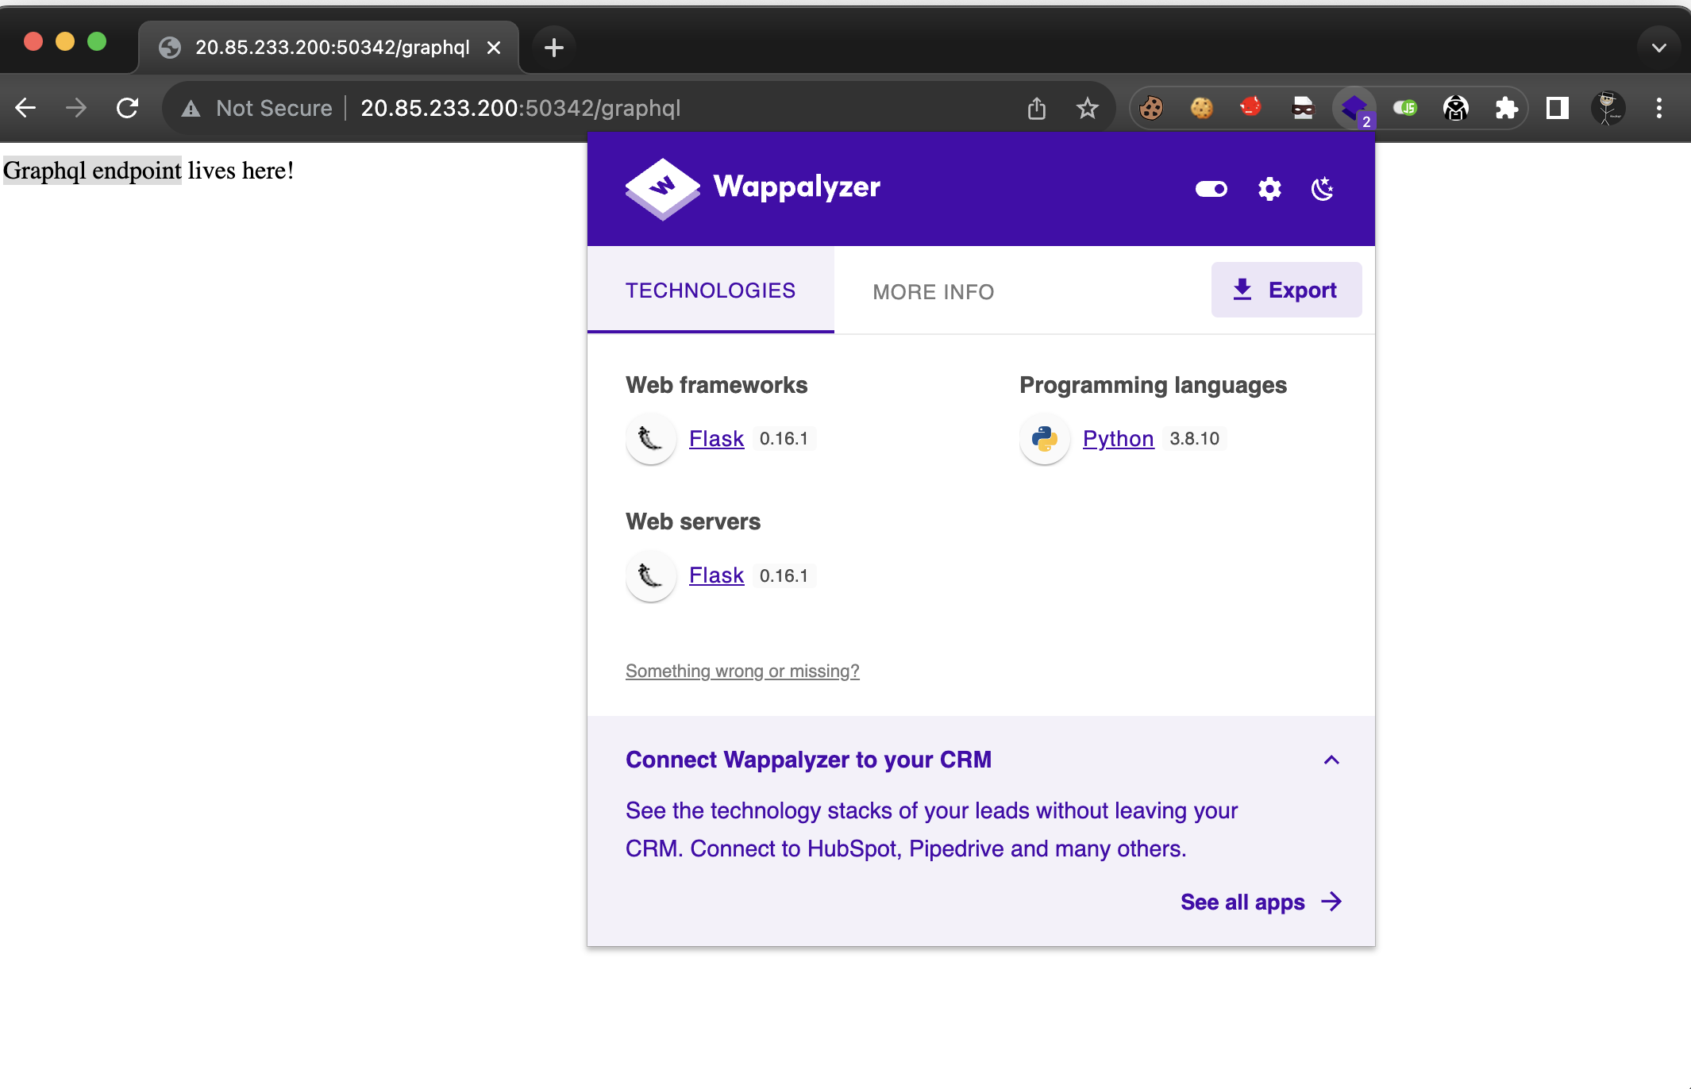Click the Wappalyzer extension icon in toolbar
The image size is (1691, 1089).
[x=1354, y=108]
